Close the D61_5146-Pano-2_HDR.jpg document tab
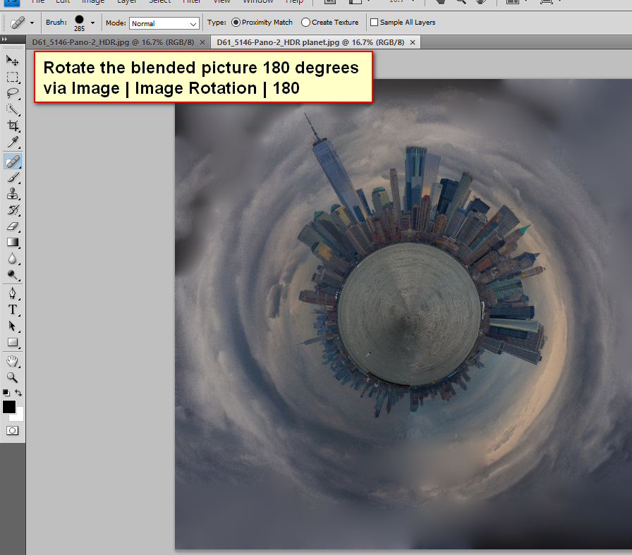 202,42
